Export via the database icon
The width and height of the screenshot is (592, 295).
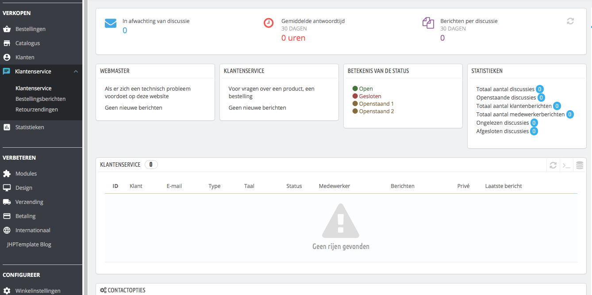[580, 165]
